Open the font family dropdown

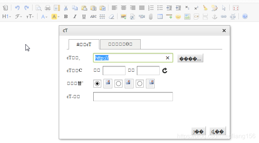(x=19, y=17)
